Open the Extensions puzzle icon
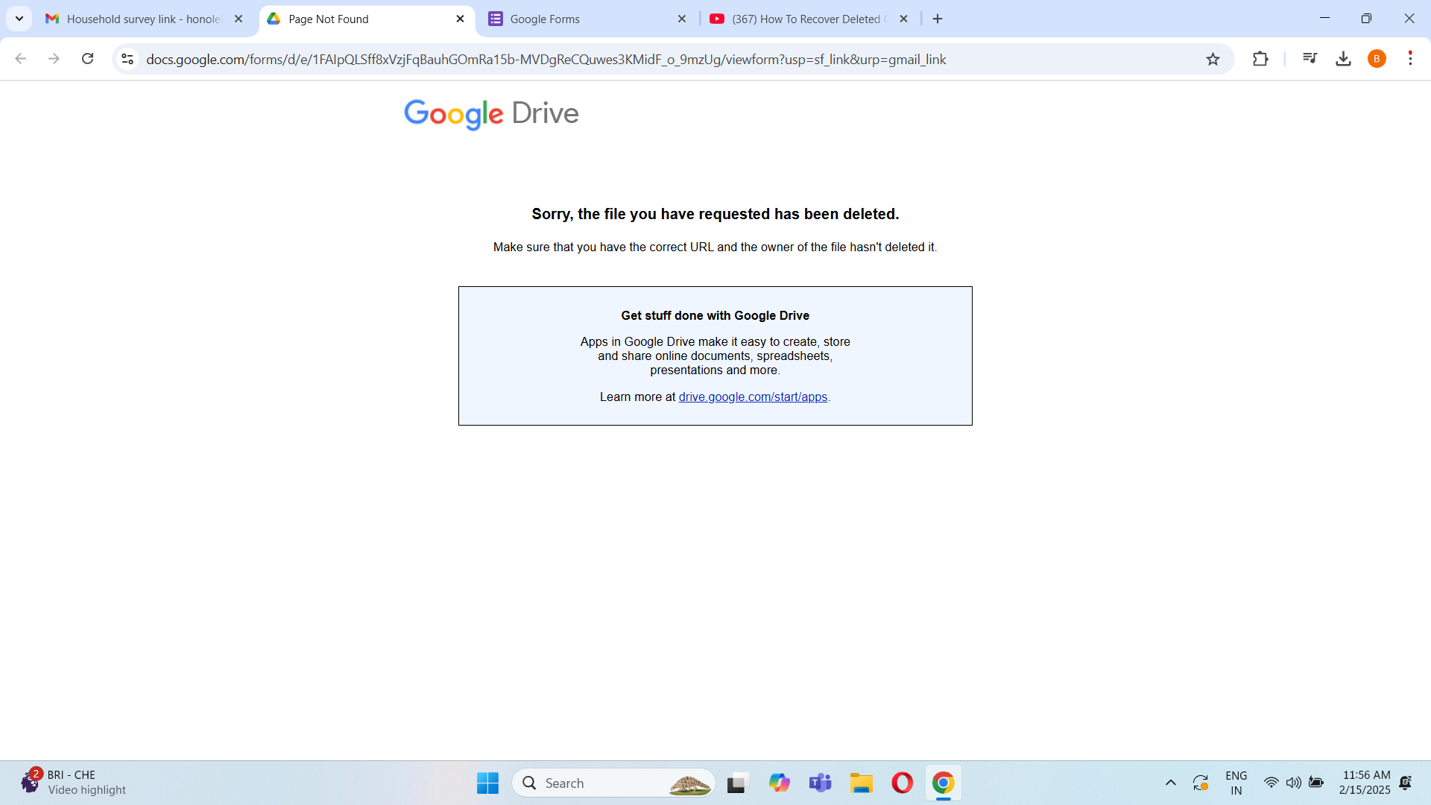Viewport: 1431px width, 805px height. coord(1260,59)
